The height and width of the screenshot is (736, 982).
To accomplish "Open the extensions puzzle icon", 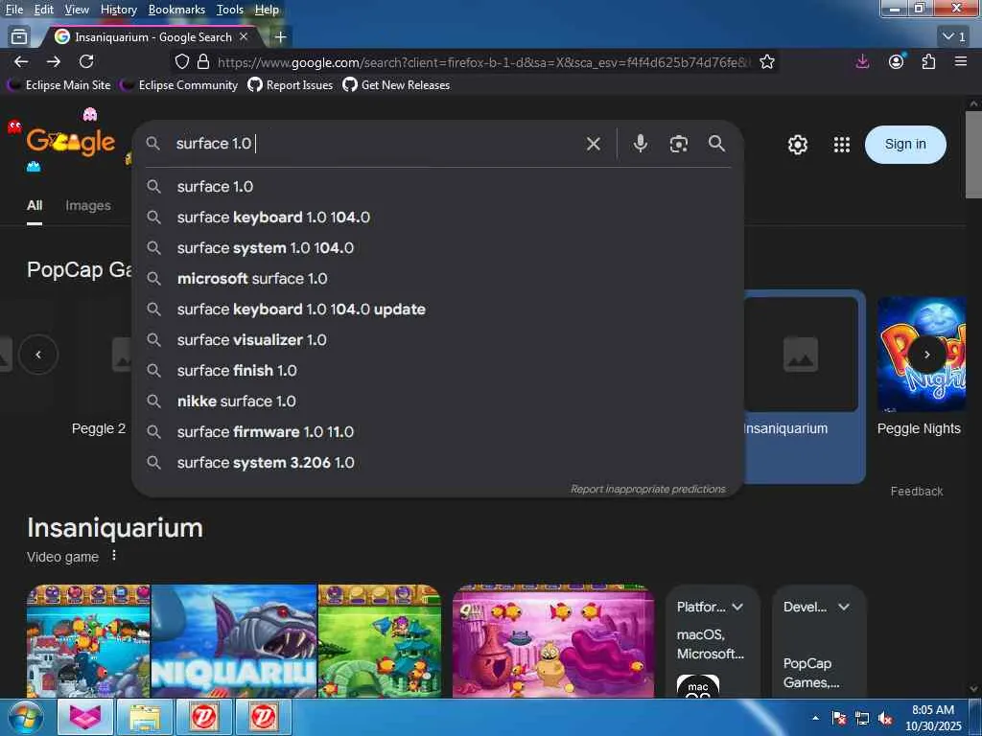I will click(x=928, y=61).
